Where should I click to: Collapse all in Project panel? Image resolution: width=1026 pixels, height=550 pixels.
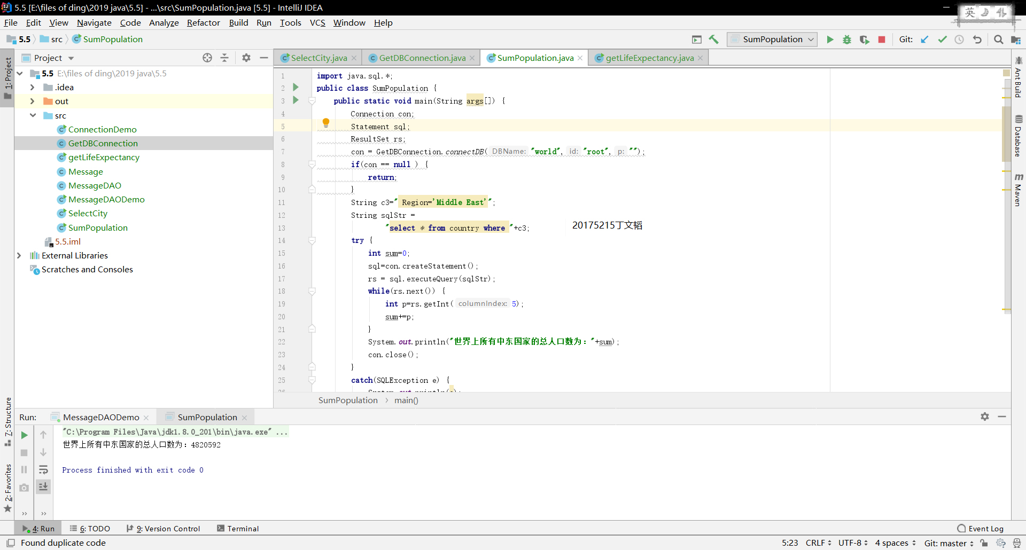click(x=224, y=58)
